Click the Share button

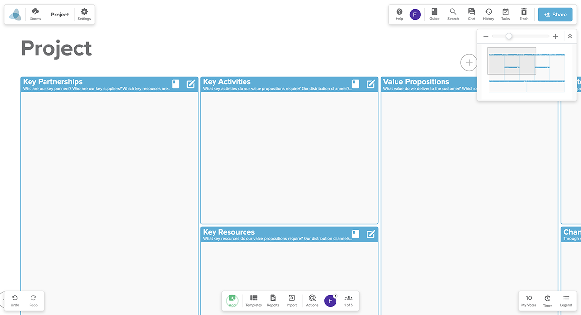coord(555,14)
